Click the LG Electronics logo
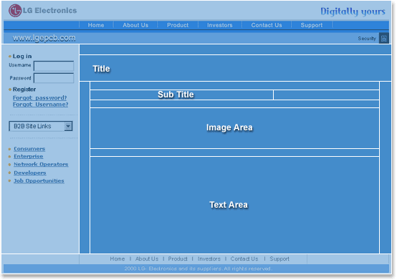This screenshot has height=280, width=397. point(42,11)
